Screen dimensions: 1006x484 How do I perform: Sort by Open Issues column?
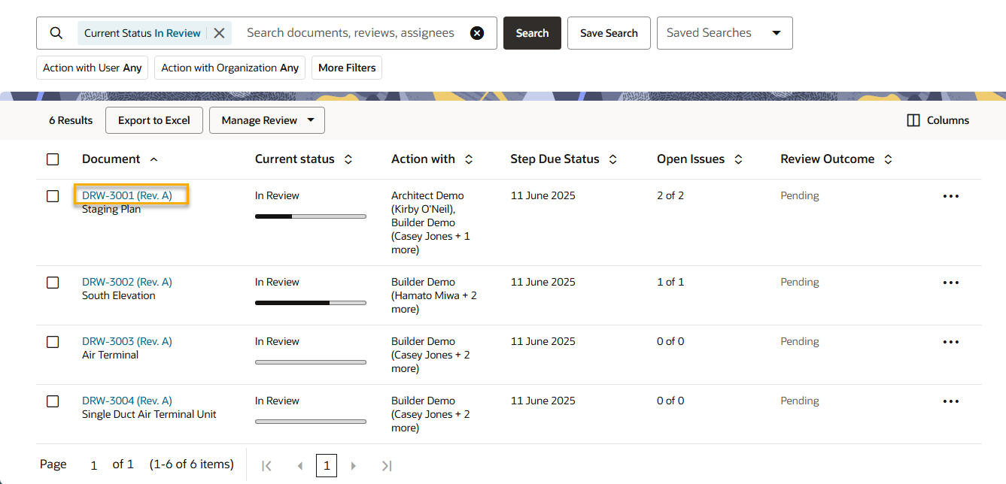(x=738, y=159)
